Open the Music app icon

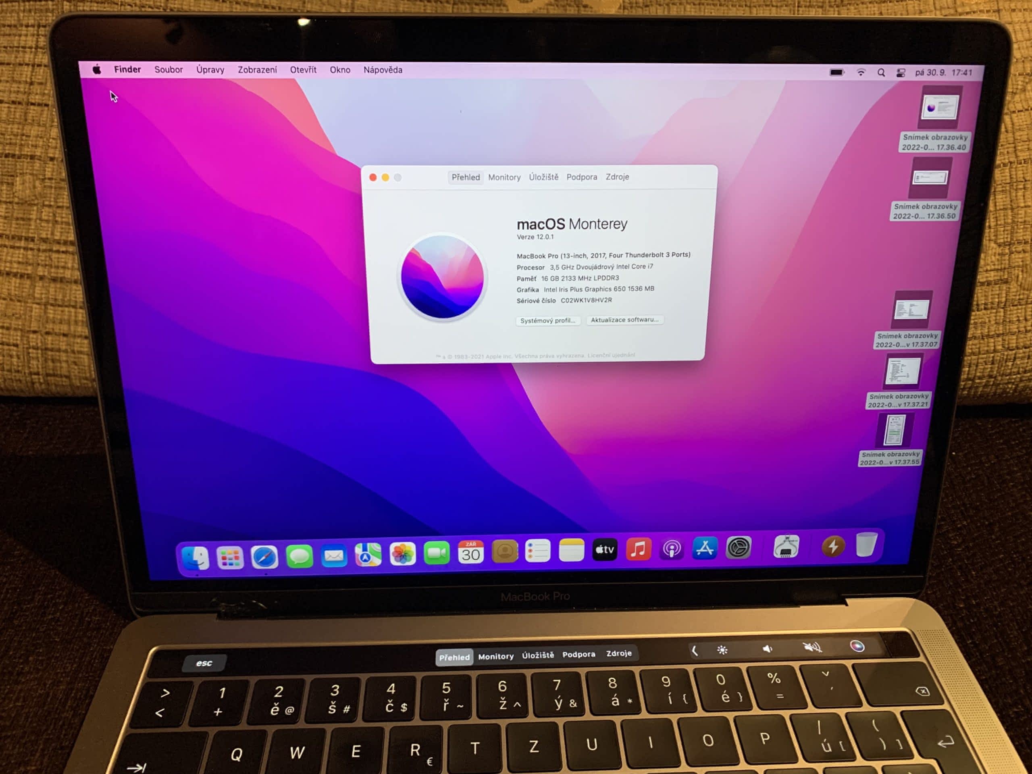[638, 549]
